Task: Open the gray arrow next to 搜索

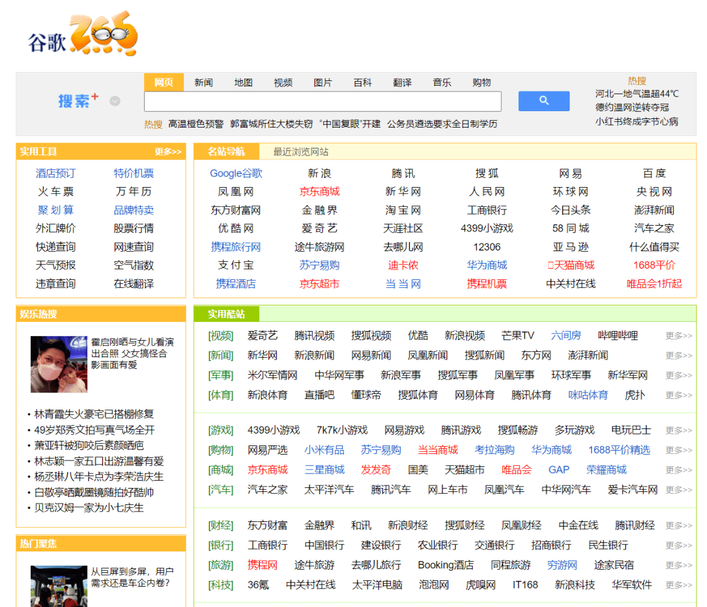Action: (x=114, y=101)
